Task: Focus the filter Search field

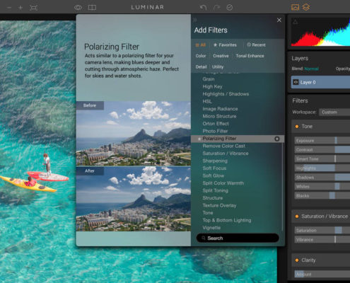Action: click(238, 238)
